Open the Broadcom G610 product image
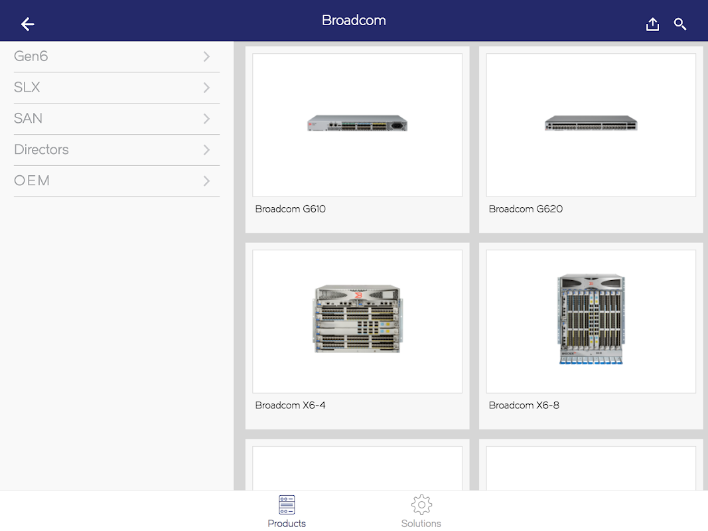 point(357,125)
